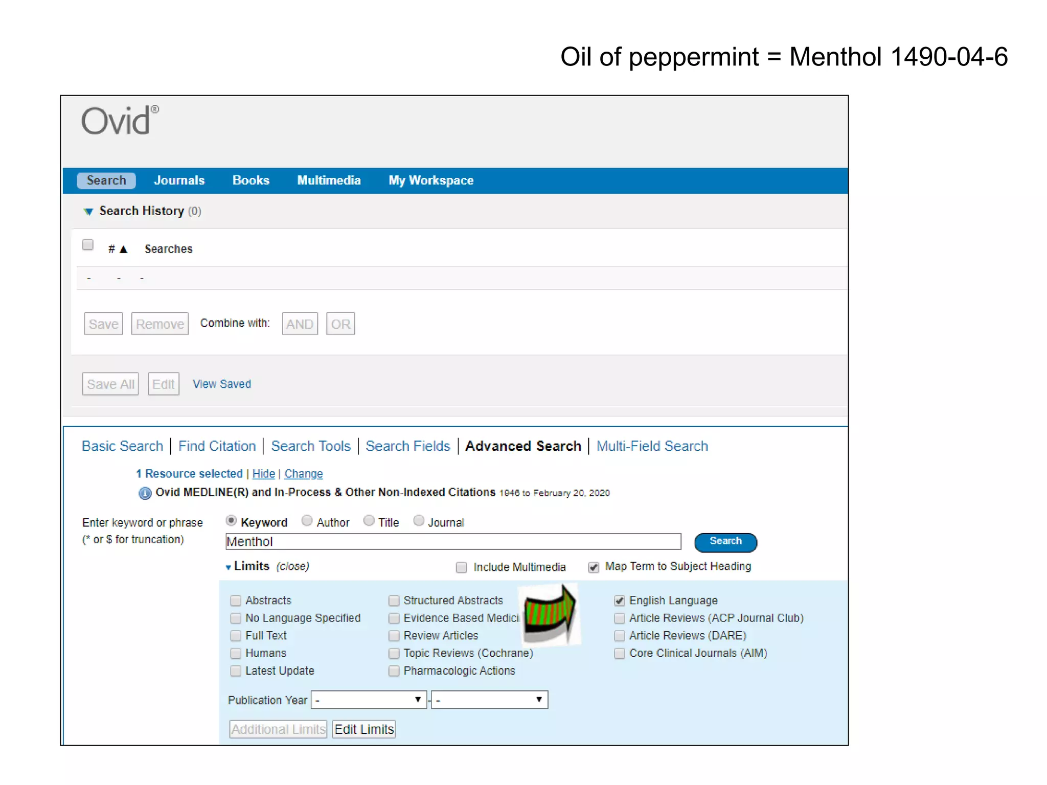Viewport: 1047px width, 785px height.
Task: Check the Humans limit
Action: 236,653
